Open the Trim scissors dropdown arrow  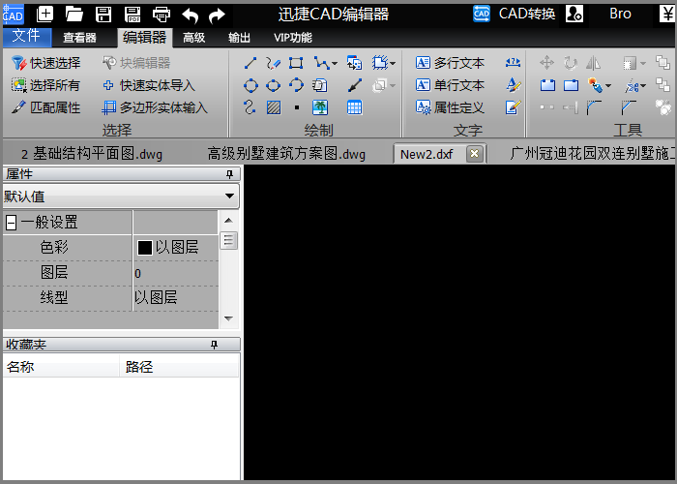tap(643, 85)
